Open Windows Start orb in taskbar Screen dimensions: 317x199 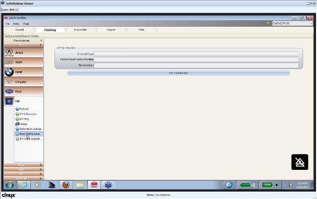click(x=9, y=185)
